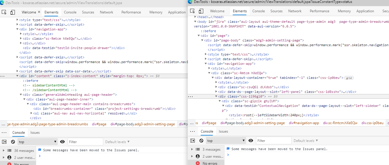Screen dimensions: 389x165
Task: Click info icon on right console message
Action: click(228, 149)
